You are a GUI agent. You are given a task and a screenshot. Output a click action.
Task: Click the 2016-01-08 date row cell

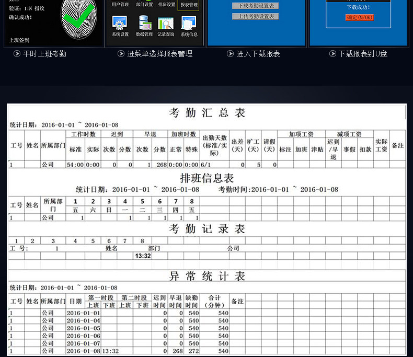83,351
